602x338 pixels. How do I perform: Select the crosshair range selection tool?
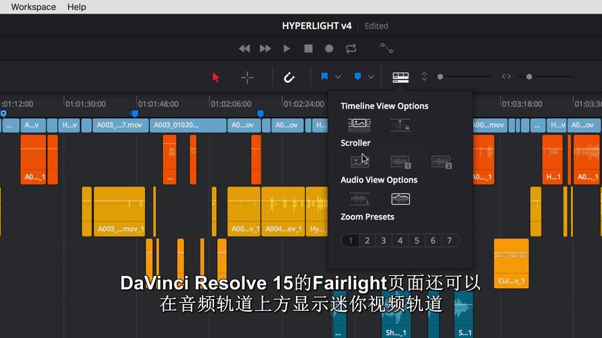point(247,78)
